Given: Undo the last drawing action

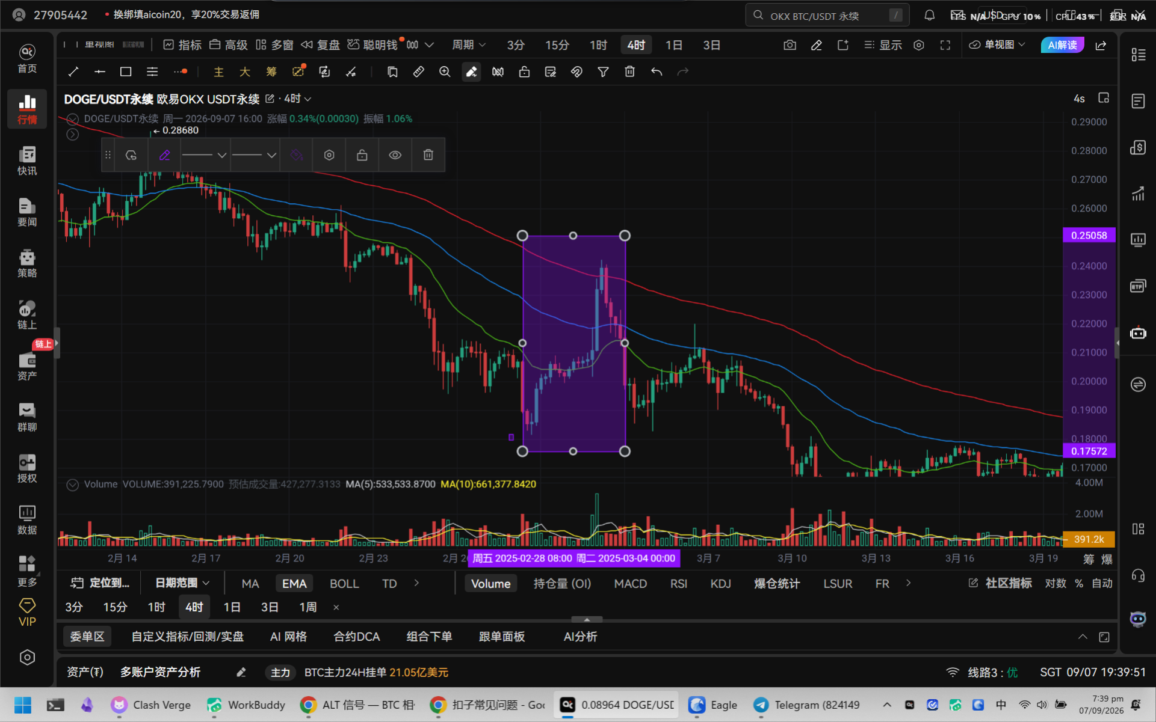Looking at the screenshot, I should pos(656,72).
